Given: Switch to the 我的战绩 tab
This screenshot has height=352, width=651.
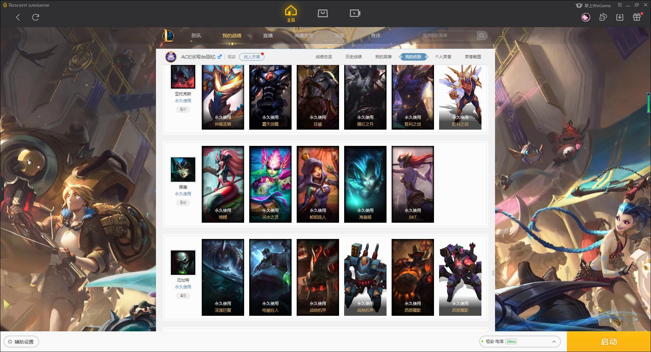Looking at the screenshot, I should click(232, 36).
